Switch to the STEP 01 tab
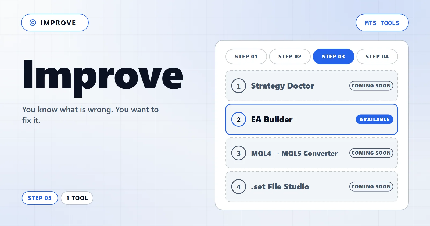Image resolution: width=430 pixels, height=226 pixels. tap(246, 56)
